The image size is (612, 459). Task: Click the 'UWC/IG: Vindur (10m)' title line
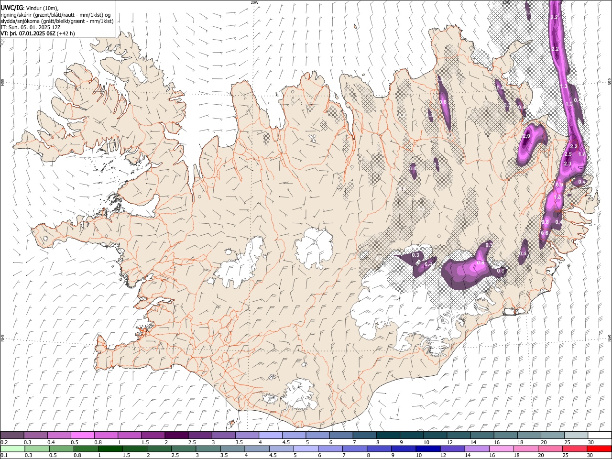pos(29,8)
